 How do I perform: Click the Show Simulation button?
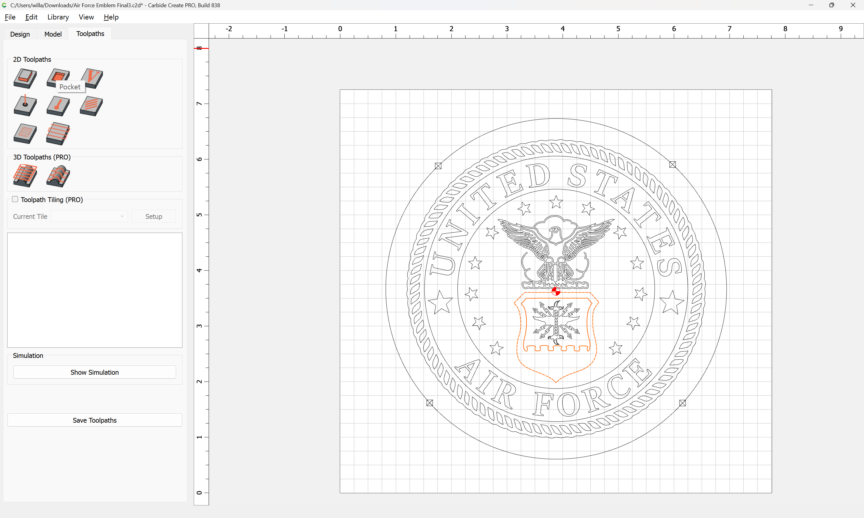tap(94, 372)
